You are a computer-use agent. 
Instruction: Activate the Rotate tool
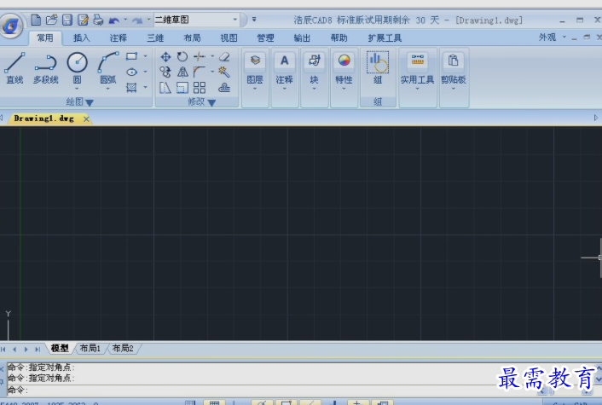coord(182,57)
